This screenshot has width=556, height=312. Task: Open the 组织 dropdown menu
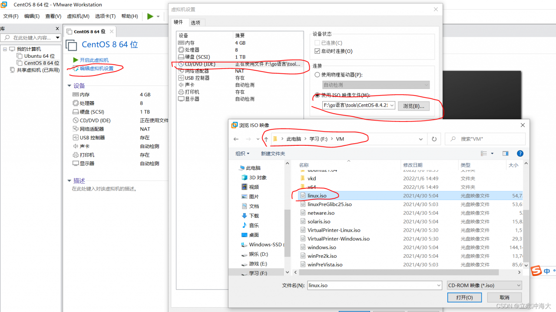coord(242,154)
